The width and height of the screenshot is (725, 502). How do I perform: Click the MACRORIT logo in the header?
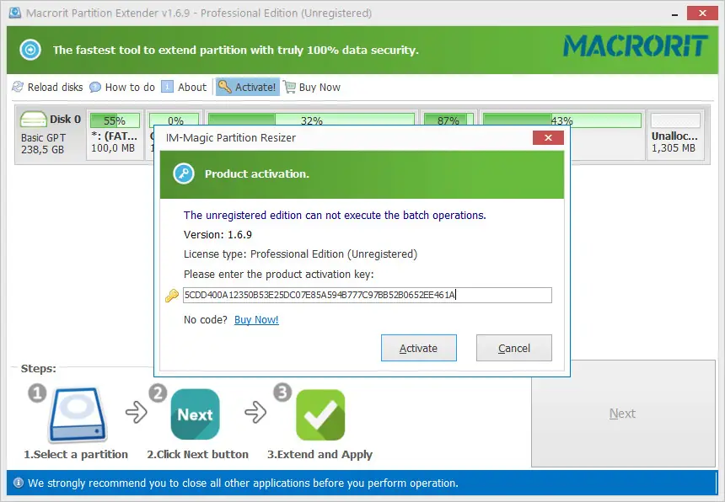[636, 48]
